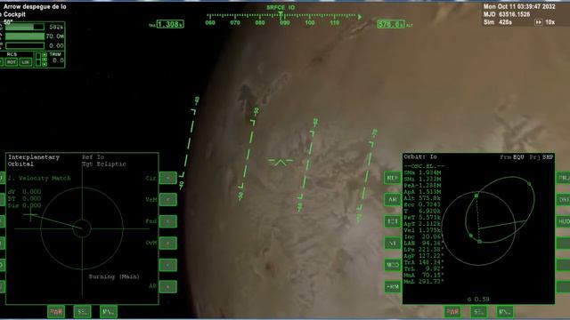The height and width of the screenshot is (320, 570).
Task: Click the Ecc 0.7243 orbital element
Action: pos(422,204)
